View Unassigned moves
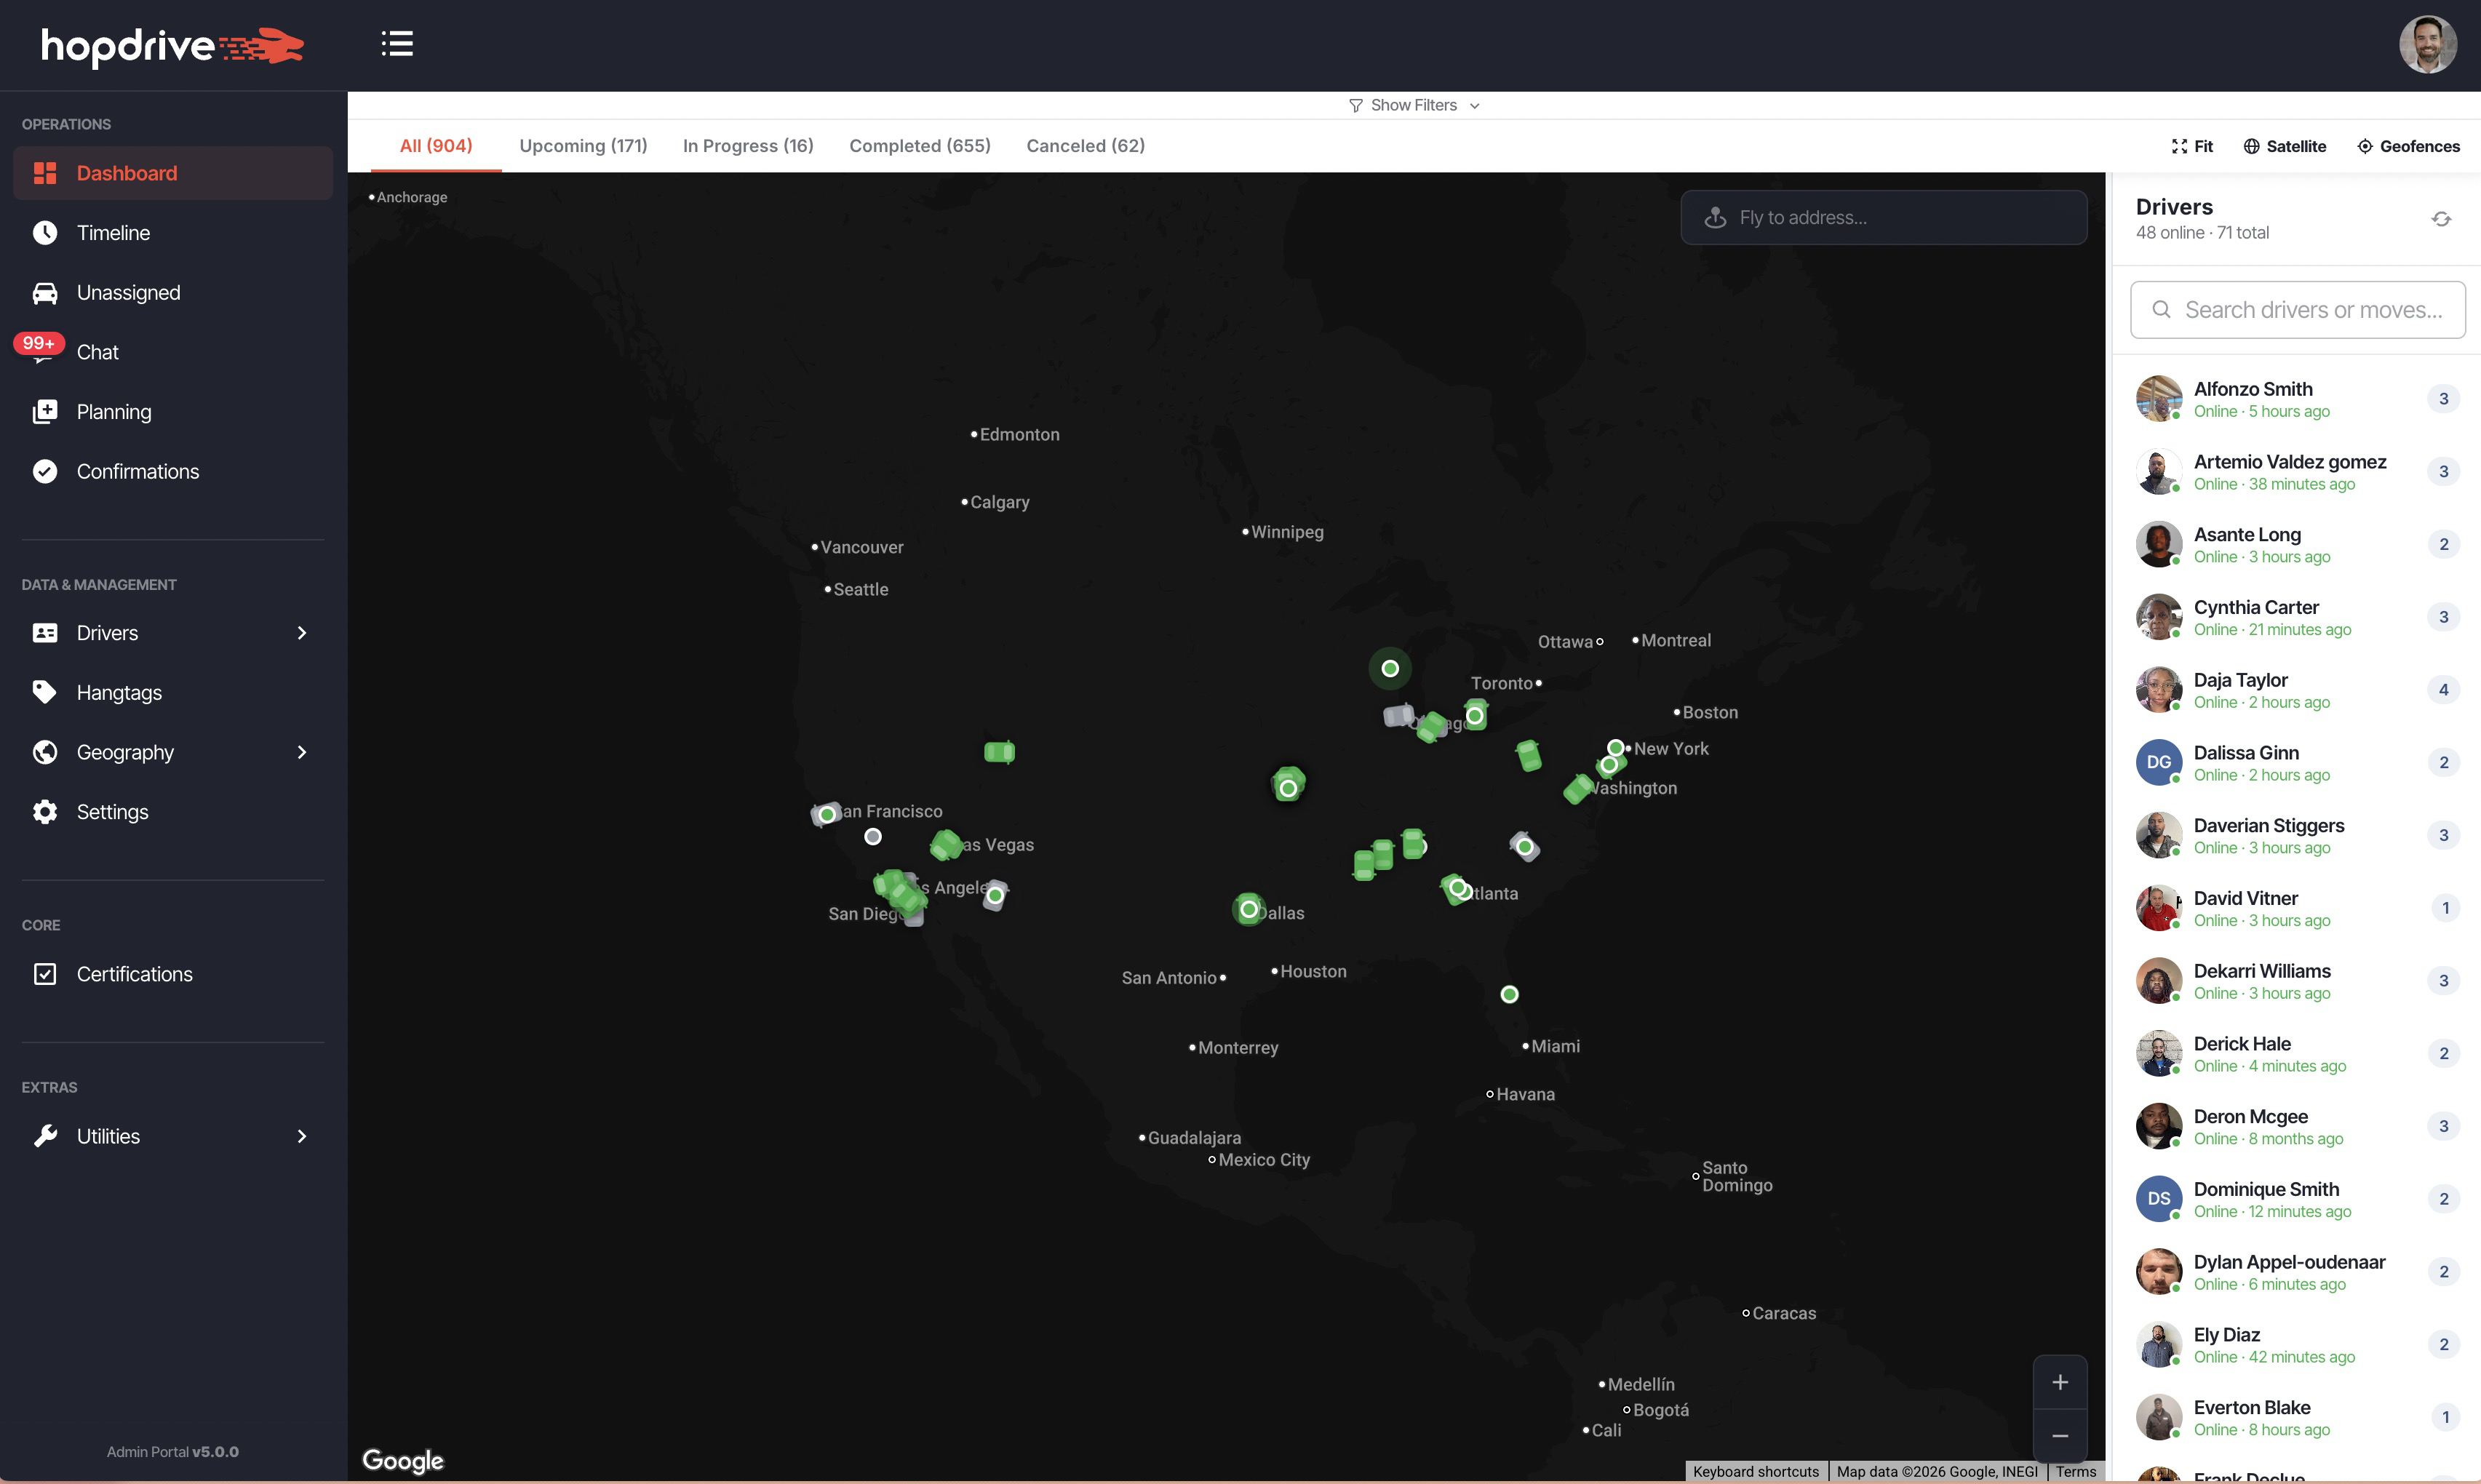The width and height of the screenshot is (2481, 1484). (x=128, y=292)
